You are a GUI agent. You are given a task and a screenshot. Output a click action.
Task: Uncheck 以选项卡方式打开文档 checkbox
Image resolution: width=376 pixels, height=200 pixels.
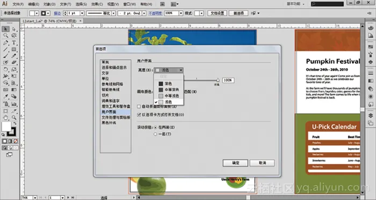coord(139,115)
